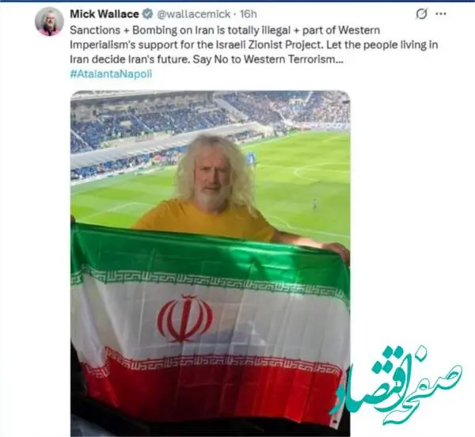Click the teal Persian calligraphy watermark logo
Screen dimensions: 475x437
pos(395,385)
